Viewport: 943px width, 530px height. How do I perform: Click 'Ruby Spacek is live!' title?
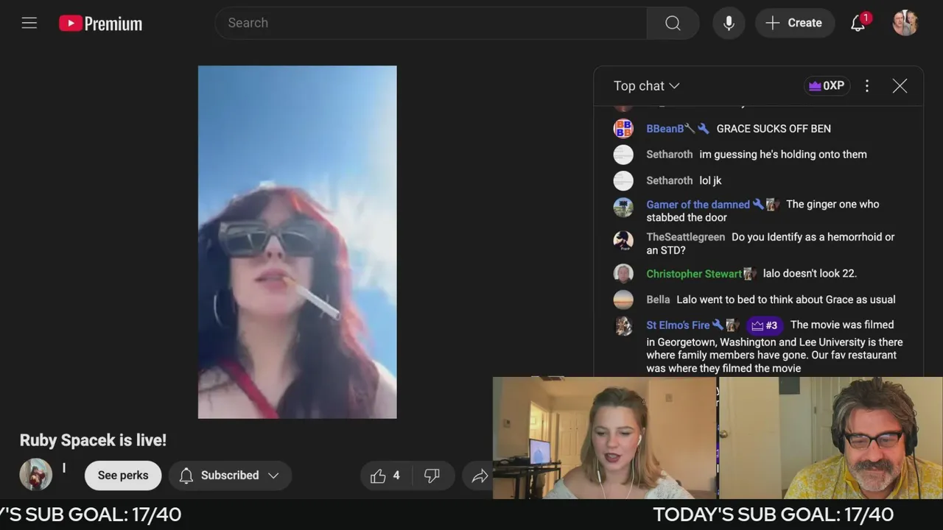[x=93, y=440]
